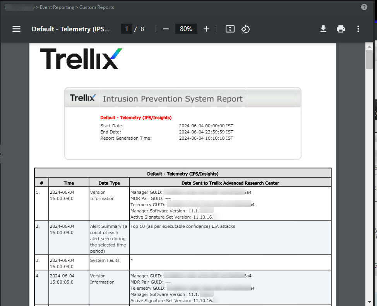Open the PDF sidebar hamburger menu
This screenshot has height=306, width=377.
[16, 29]
